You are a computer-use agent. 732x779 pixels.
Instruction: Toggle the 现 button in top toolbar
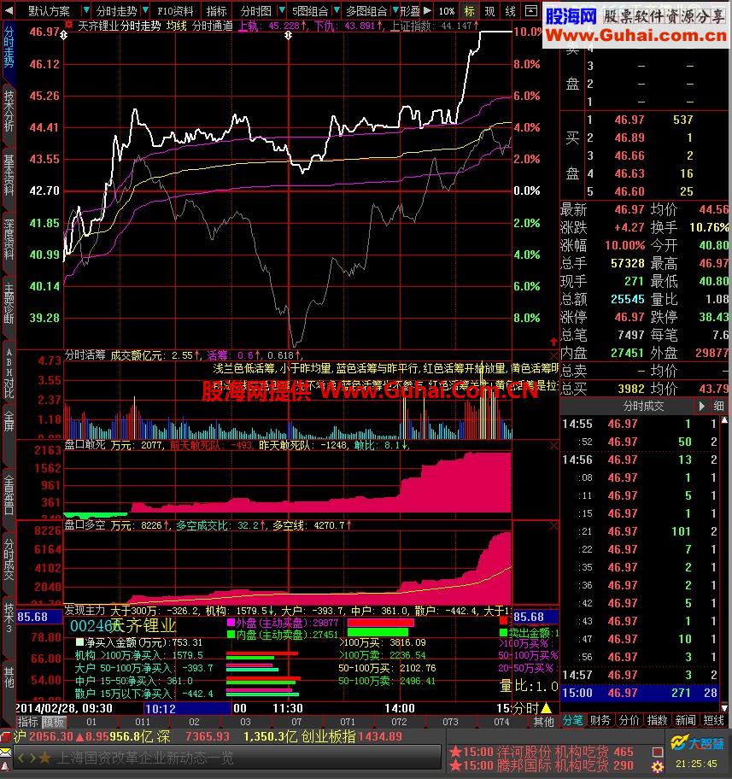489,10
